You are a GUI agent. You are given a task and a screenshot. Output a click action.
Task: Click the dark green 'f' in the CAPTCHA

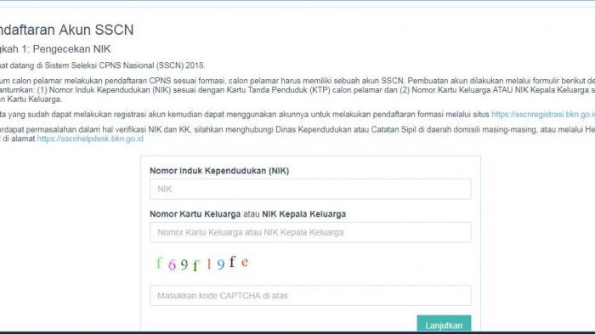(x=195, y=265)
